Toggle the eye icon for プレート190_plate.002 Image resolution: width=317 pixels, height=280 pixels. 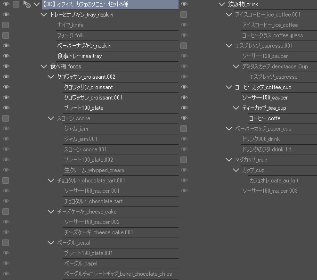pyautogui.click(x=6, y=160)
